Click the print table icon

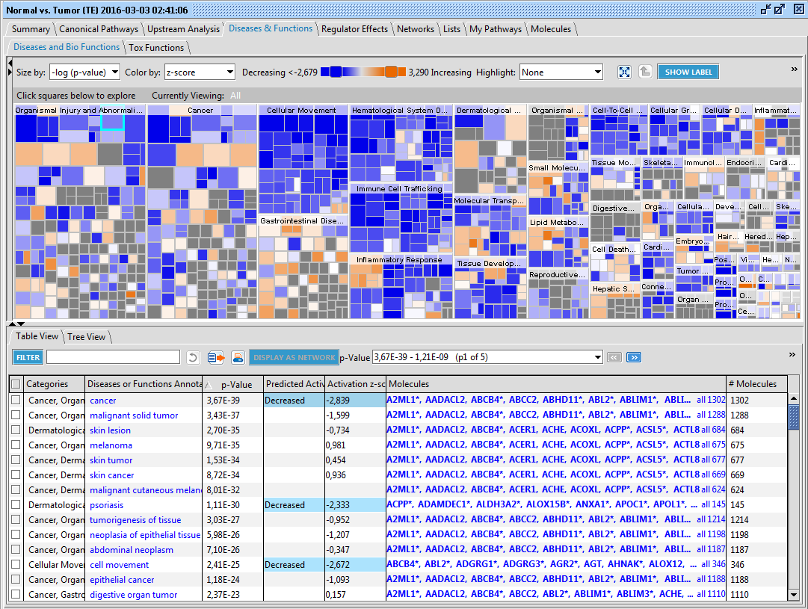pyautogui.click(x=238, y=357)
